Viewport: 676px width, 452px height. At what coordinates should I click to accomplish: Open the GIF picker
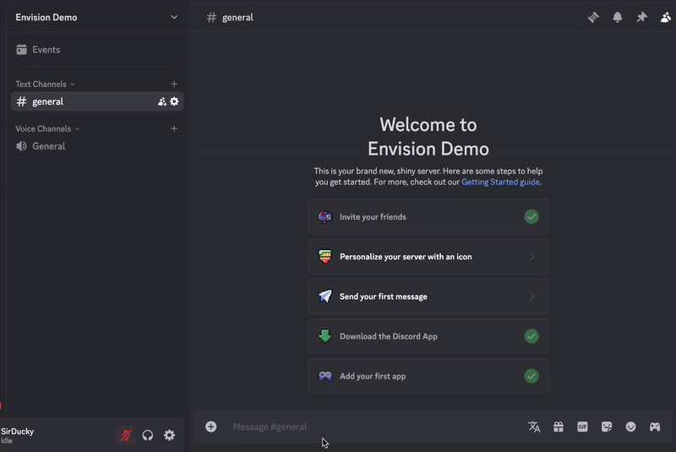582,427
